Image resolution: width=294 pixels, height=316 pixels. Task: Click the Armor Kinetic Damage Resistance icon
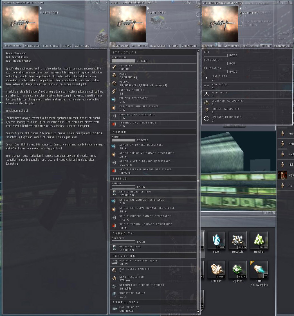click(114, 163)
